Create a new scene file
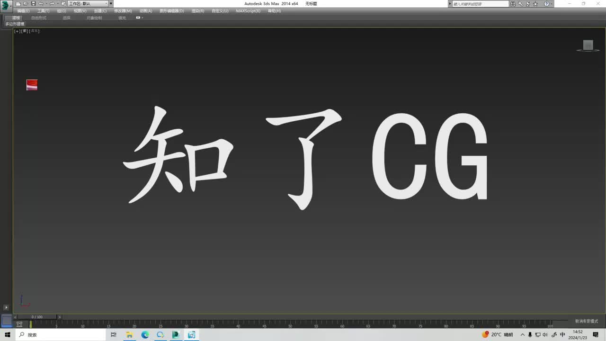 [x=18, y=4]
